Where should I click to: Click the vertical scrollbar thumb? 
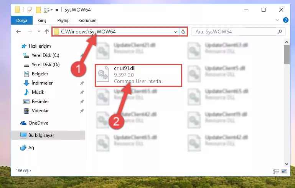[x=287, y=55]
